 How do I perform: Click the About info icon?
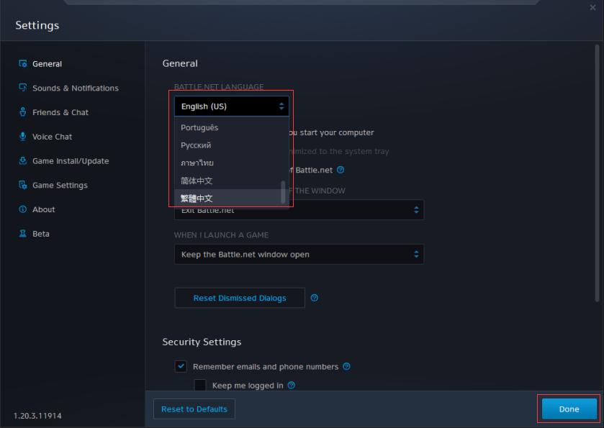click(23, 209)
